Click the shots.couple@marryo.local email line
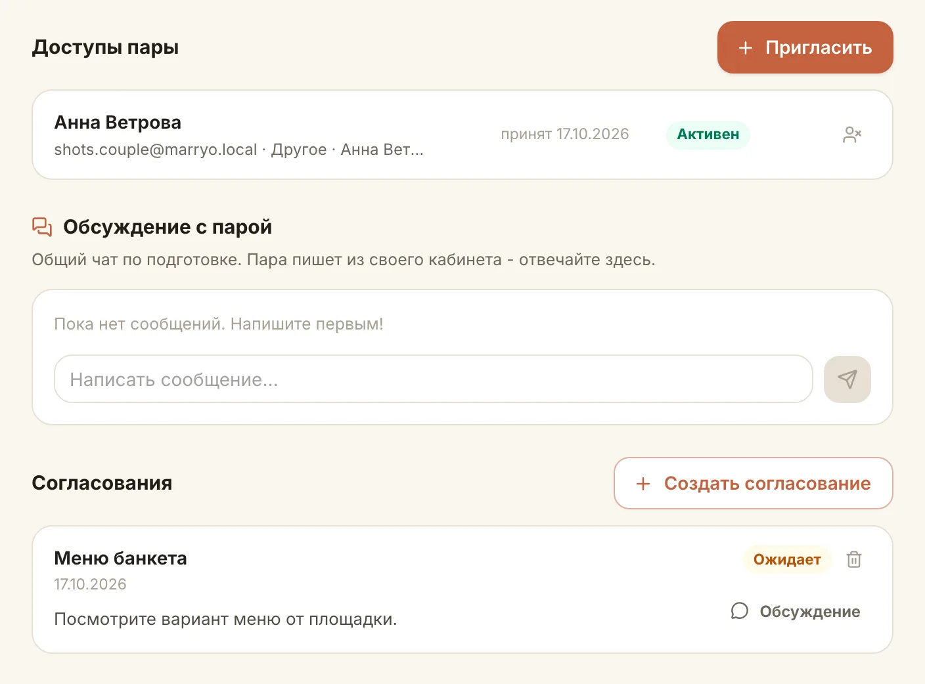Viewport: 925px width, 684px height. pyautogui.click(x=239, y=150)
